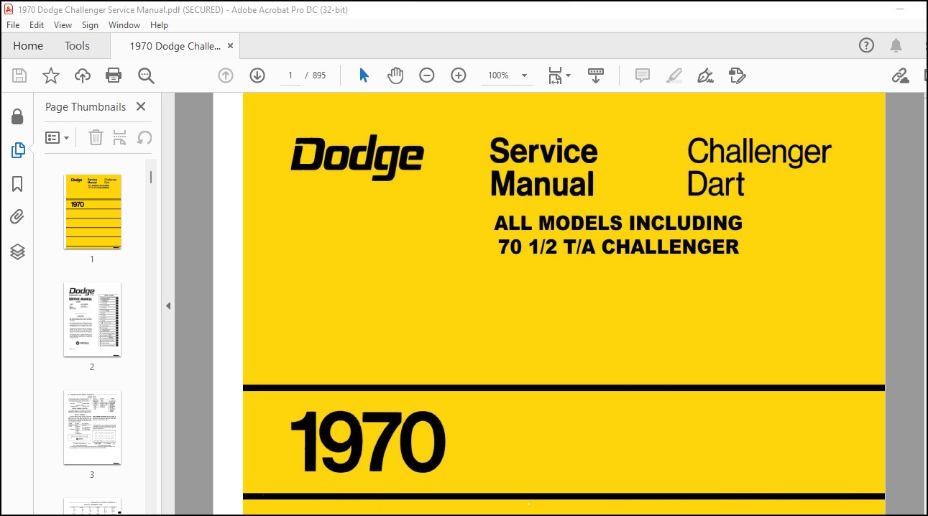Open the Find text magnifier tool
This screenshot has width=928, height=516.
[x=147, y=75]
